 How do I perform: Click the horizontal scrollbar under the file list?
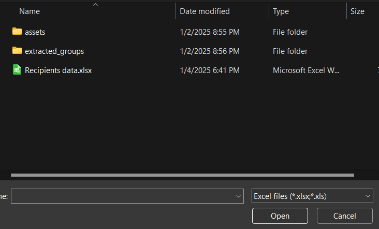tap(181, 175)
